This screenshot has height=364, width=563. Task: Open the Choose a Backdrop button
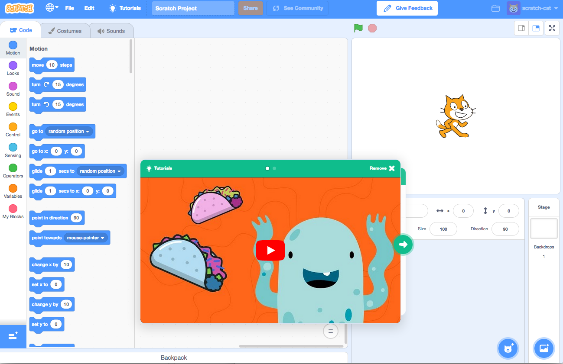click(544, 348)
